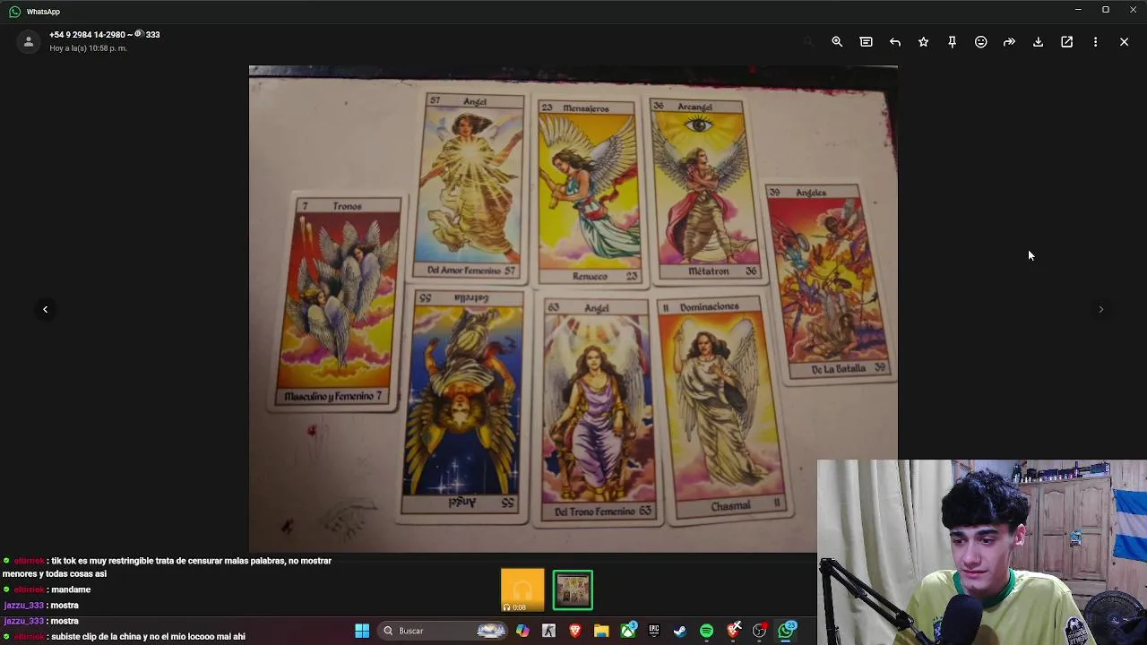This screenshot has height=645, width=1147.
Task: Pin this message with the pin icon
Action: coord(952,42)
